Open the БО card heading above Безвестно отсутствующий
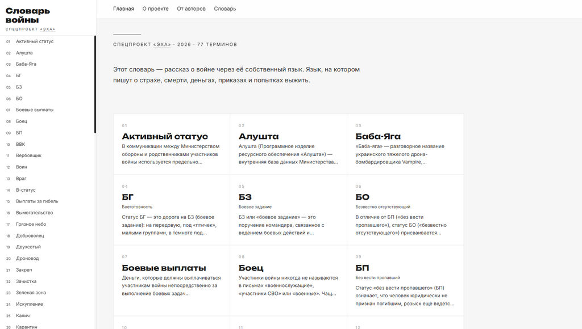 (362, 197)
